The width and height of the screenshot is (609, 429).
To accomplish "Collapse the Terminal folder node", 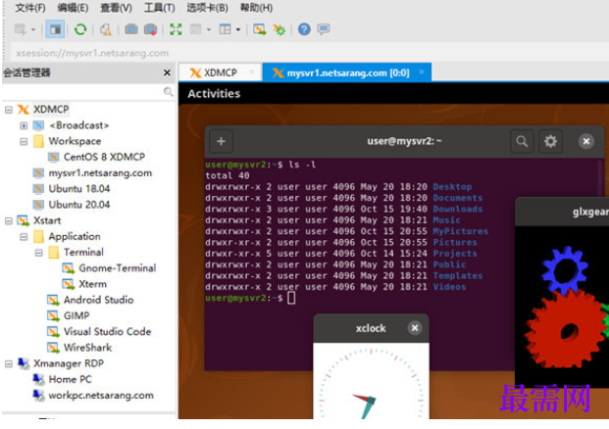I will pos(39,253).
